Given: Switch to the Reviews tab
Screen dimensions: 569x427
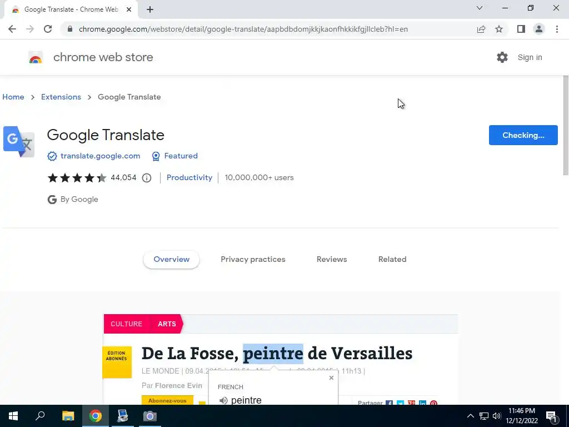Looking at the screenshot, I should click(x=332, y=259).
